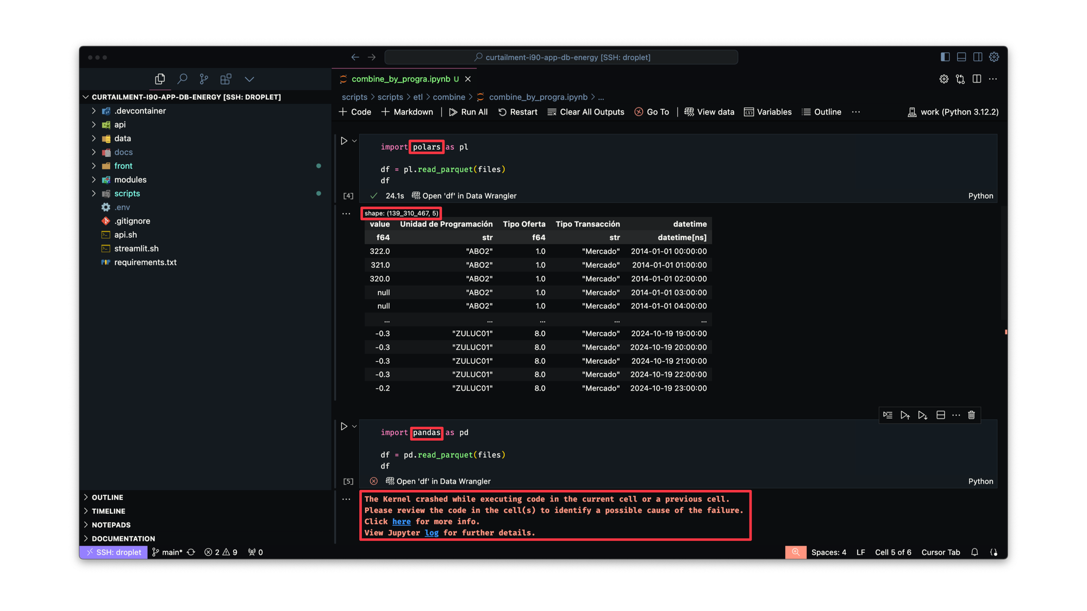
Task: Open notifications with the bell icon
Action: pyautogui.click(x=974, y=552)
